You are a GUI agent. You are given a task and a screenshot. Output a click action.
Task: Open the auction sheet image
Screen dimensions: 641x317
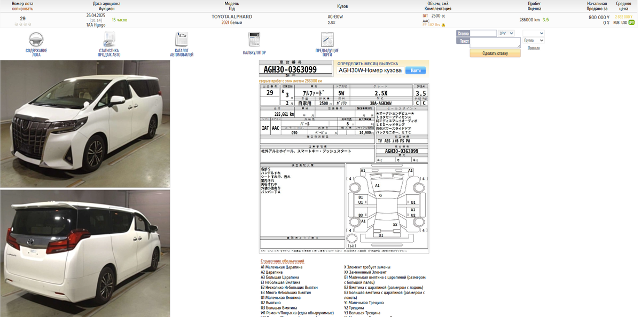[344, 169]
